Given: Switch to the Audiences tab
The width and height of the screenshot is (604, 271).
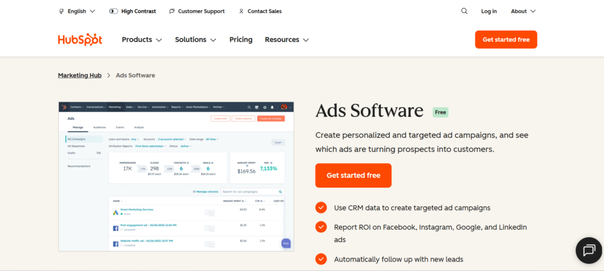Looking at the screenshot, I should pyautogui.click(x=99, y=127).
